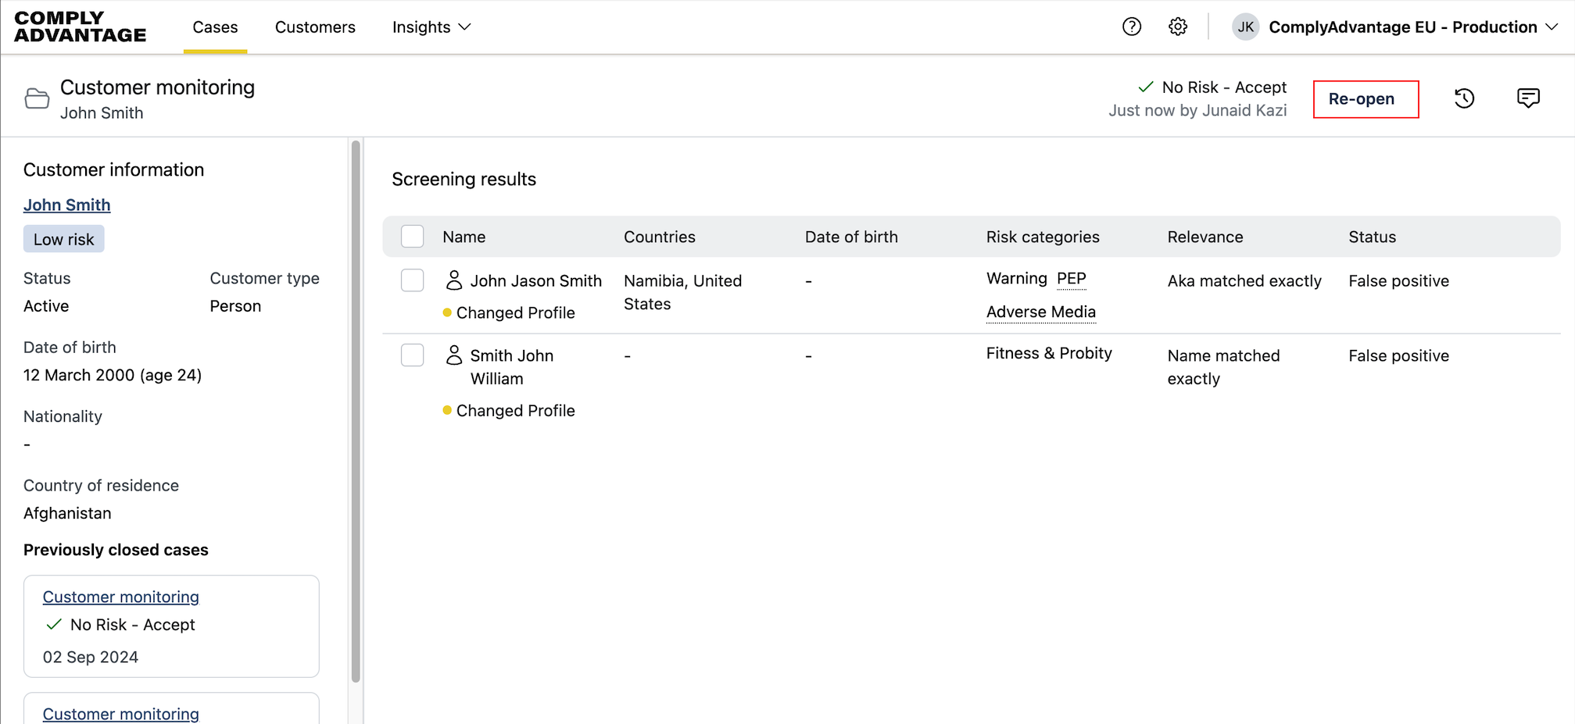Toggle the select-all checkbox in table header
The height and width of the screenshot is (724, 1575).
pos(412,237)
